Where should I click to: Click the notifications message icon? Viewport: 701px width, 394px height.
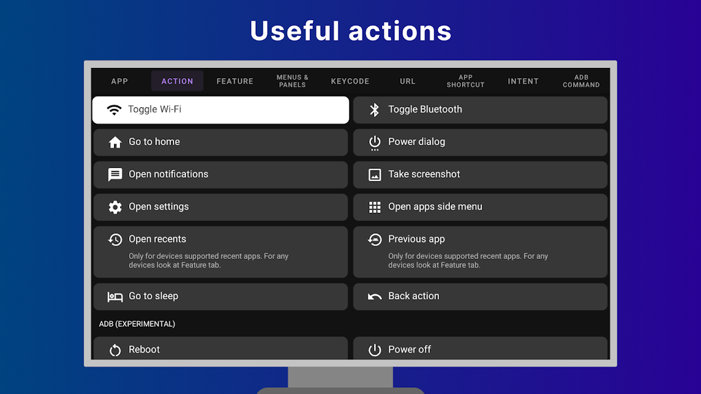pos(115,175)
